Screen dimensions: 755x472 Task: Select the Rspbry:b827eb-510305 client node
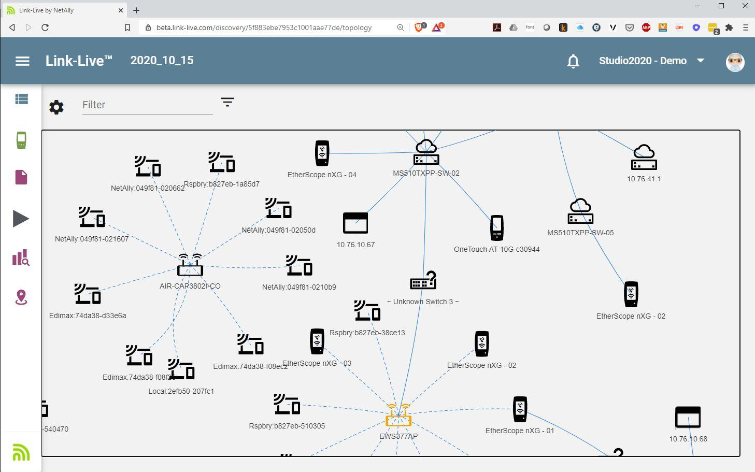pyautogui.click(x=287, y=404)
